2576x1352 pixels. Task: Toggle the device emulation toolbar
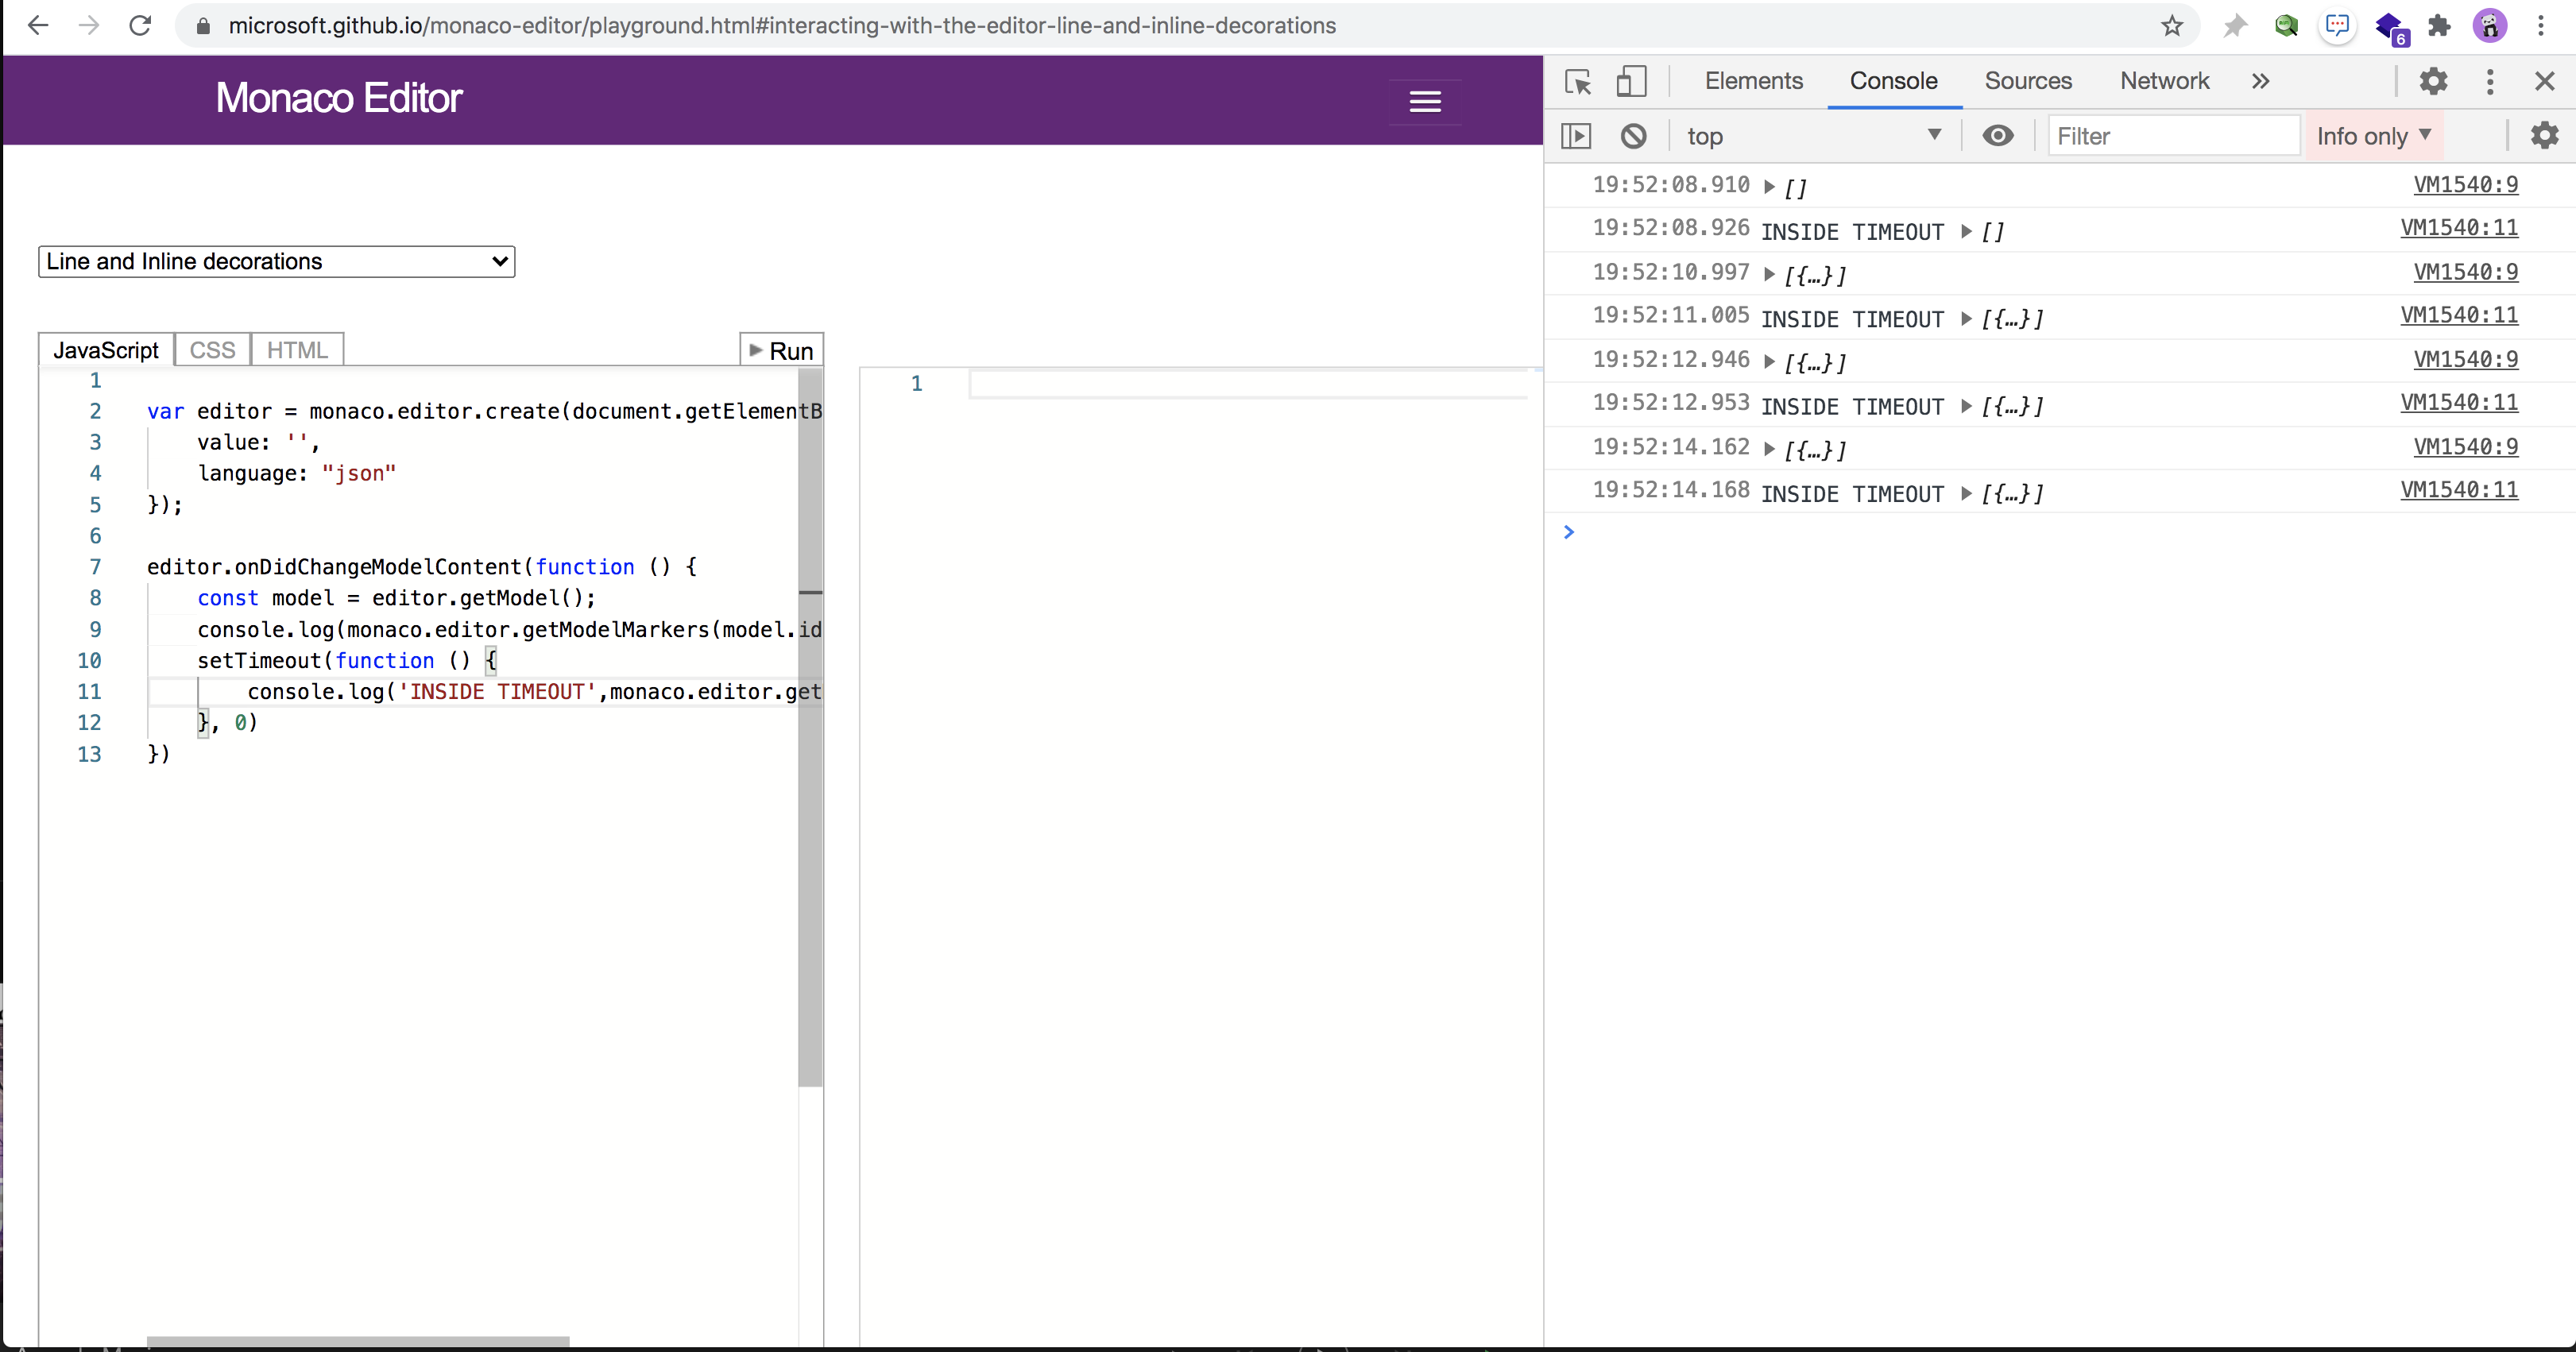[x=1632, y=81]
